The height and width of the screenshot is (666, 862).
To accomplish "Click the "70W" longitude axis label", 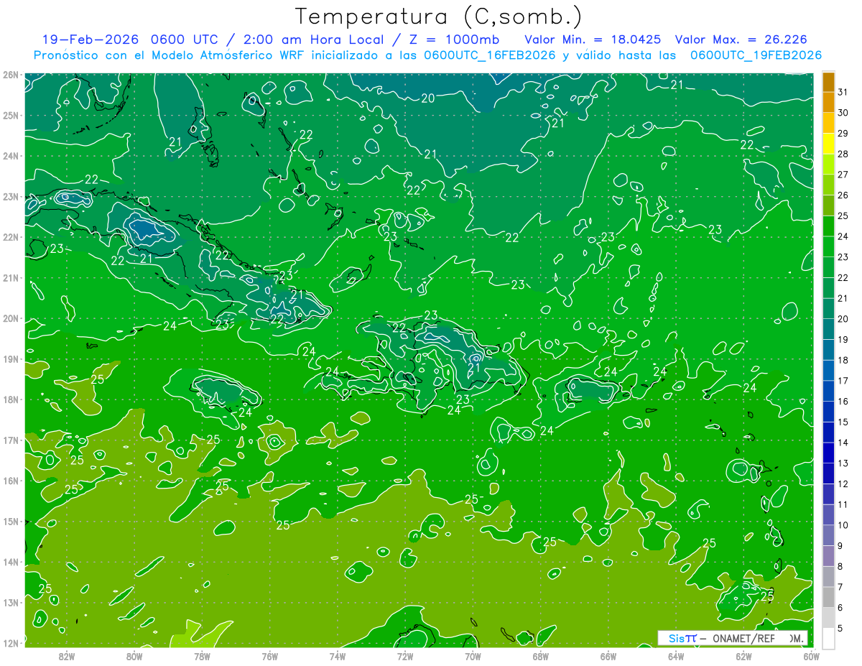I will 473,656.
